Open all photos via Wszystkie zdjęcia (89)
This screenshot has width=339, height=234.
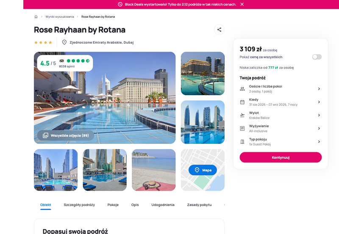tap(66, 135)
